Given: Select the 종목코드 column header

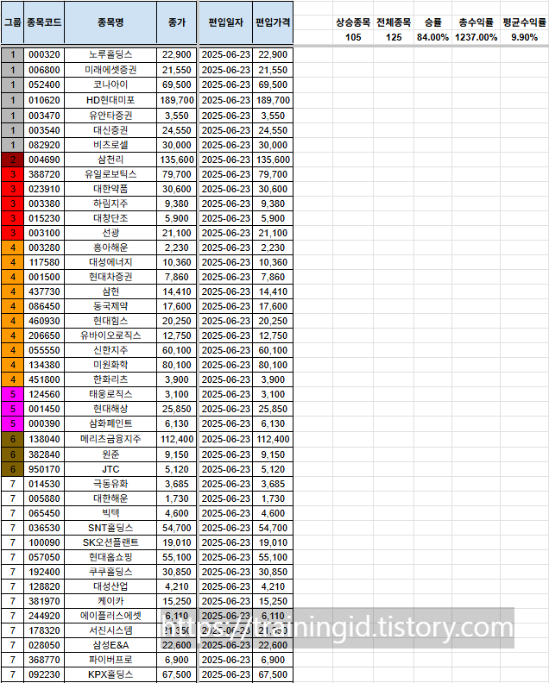Looking at the screenshot, I should pyautogui.click(x=44, y=22).
